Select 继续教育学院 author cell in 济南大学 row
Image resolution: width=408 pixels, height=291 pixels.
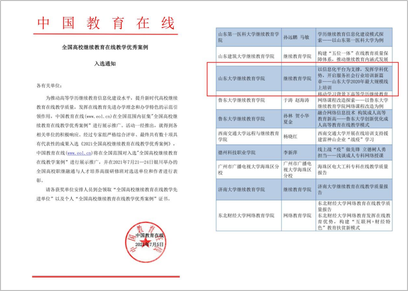pos(298,189)
